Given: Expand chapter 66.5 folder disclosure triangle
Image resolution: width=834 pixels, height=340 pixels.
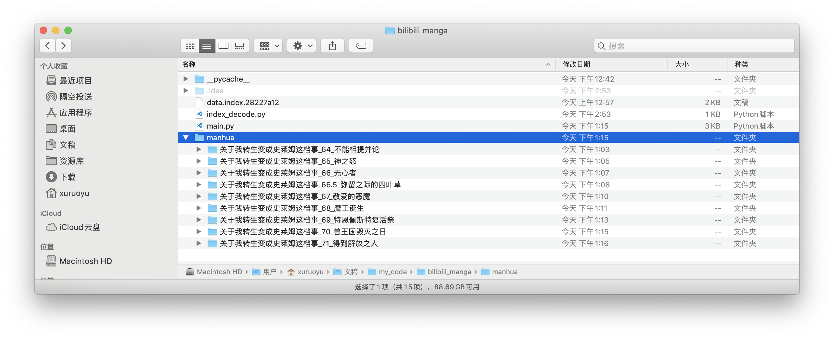Looking at the screenshot, I should (199, 185).
